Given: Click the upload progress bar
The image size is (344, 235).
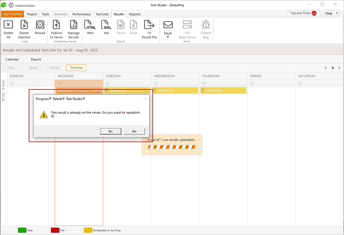Looking at the screenshot, I should pyautogui.click(x=172, y=147).
